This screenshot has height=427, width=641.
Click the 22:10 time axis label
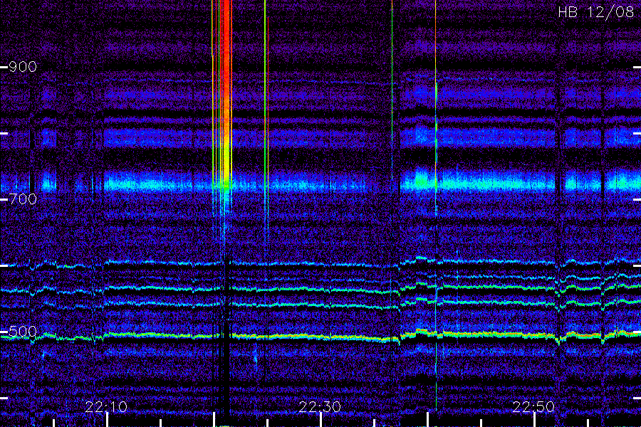106,407
